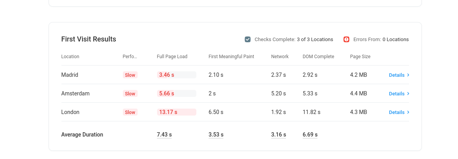458x159 pixels.
Task: Click the red Errors From alert icon
Action: (x=346, y=39)
